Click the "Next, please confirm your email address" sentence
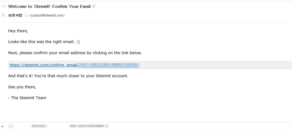 [75, 53]
